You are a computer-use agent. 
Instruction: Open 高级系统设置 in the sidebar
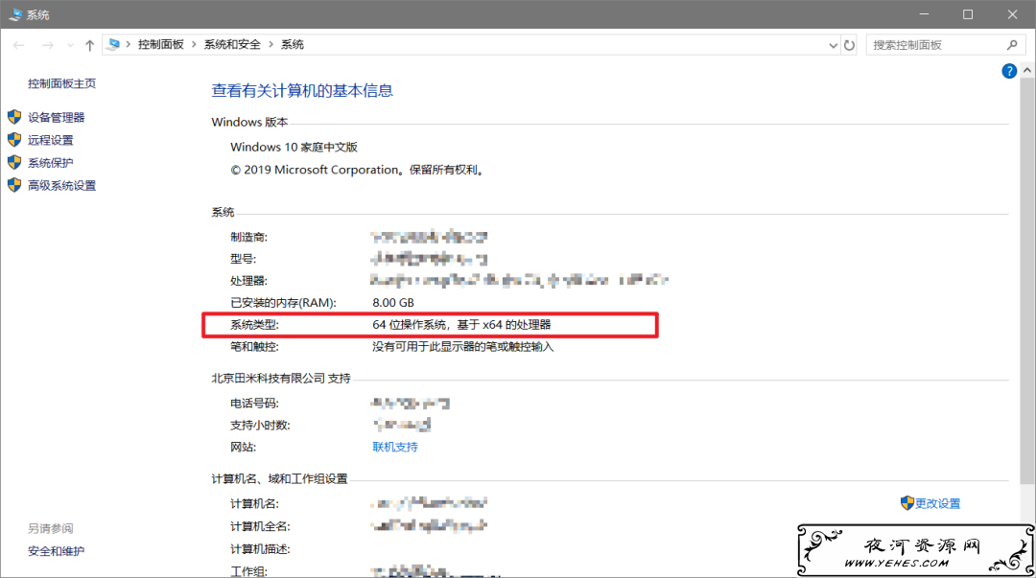61,186
